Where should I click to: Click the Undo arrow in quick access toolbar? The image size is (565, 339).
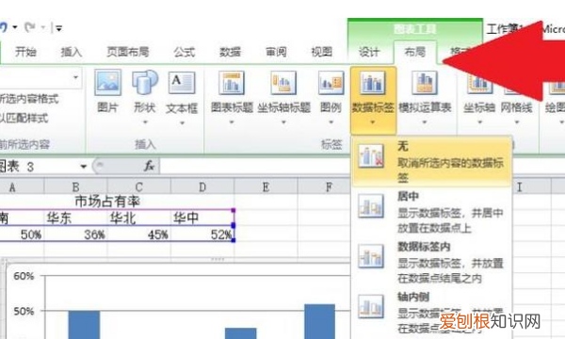4,27
